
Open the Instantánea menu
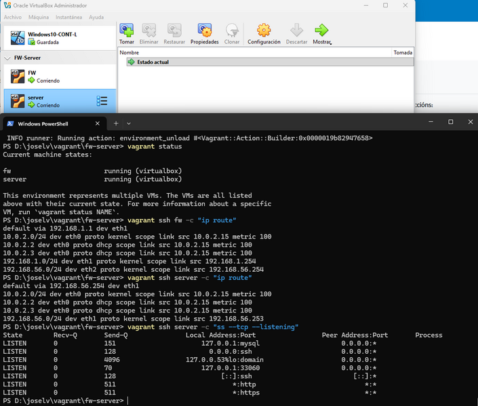coord(69,18)
